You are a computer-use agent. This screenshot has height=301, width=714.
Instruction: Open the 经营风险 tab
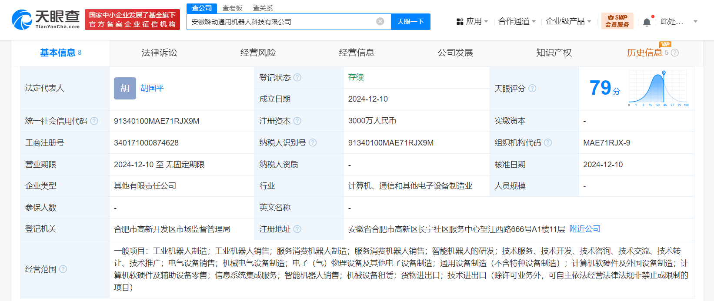click(258, 53)
